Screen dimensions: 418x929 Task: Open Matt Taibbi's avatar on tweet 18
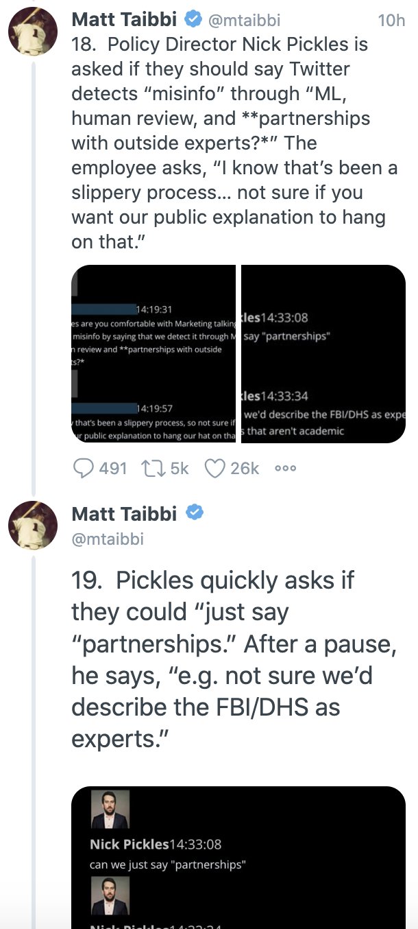click(32, 33)
